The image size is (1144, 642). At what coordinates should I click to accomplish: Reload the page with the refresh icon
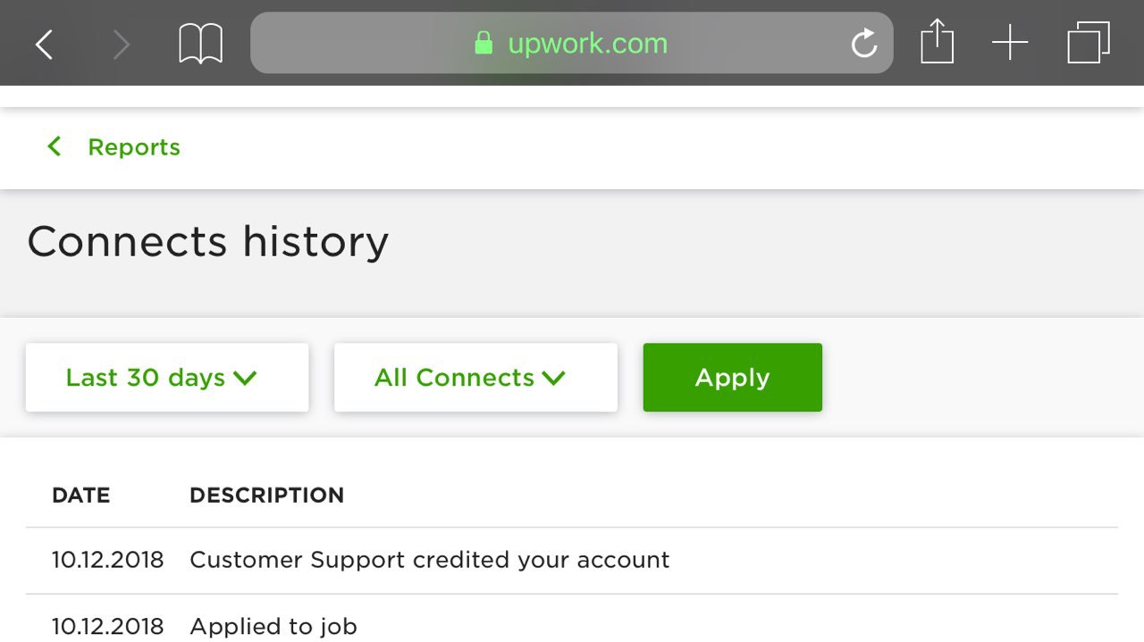point(863,43)
